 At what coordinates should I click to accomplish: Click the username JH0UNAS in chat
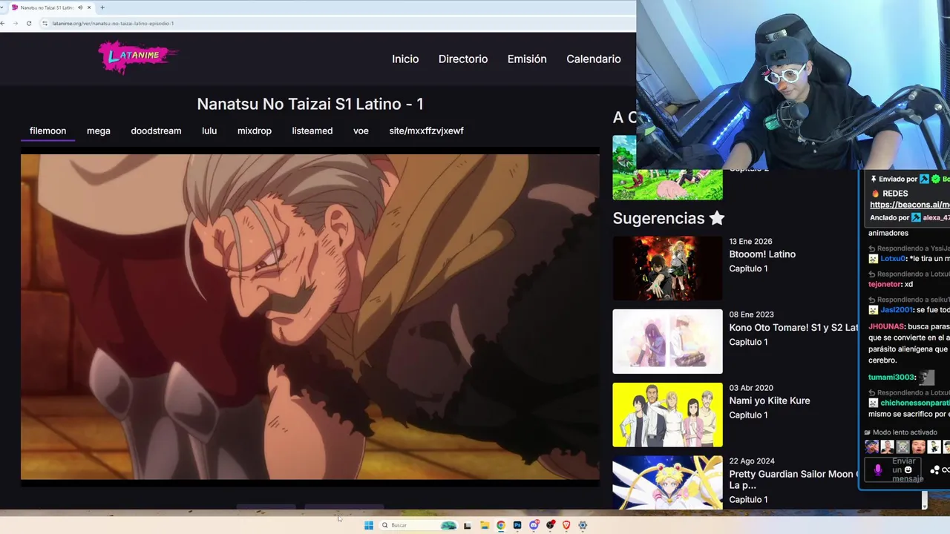(886, 326)
